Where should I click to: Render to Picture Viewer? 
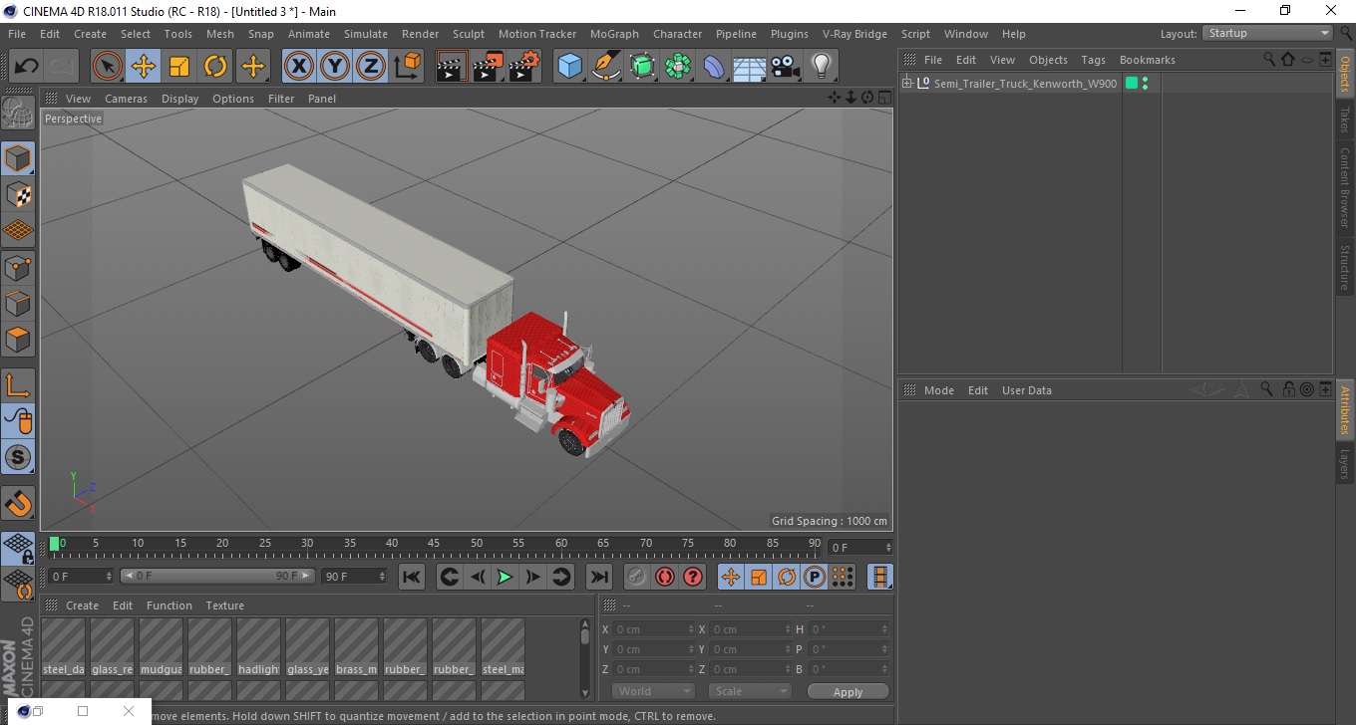pos(488,67)
